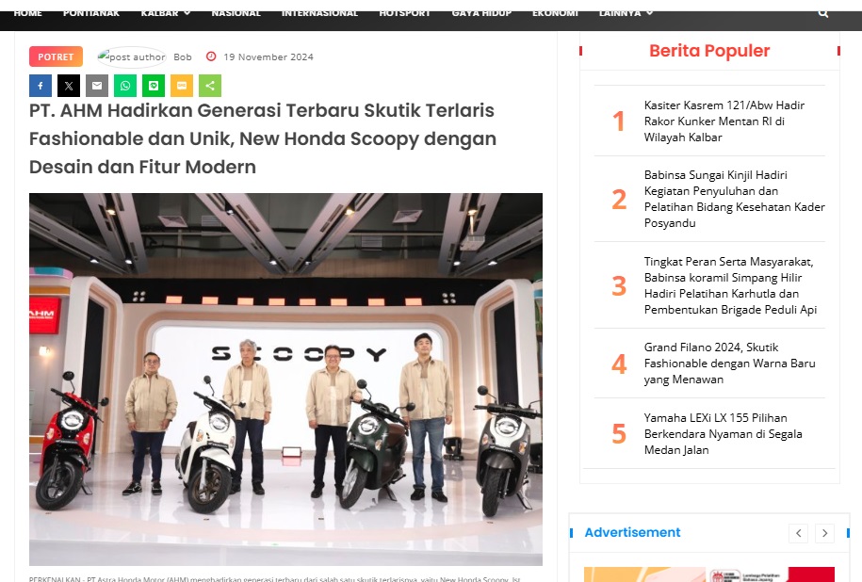Open author Bob's profile link
Image resolution: width=862 pixels, height=582 pixels.
pos(183,57)
